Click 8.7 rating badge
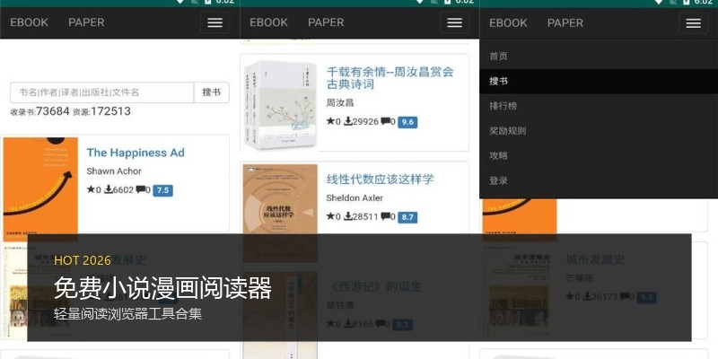 [407, 217]
